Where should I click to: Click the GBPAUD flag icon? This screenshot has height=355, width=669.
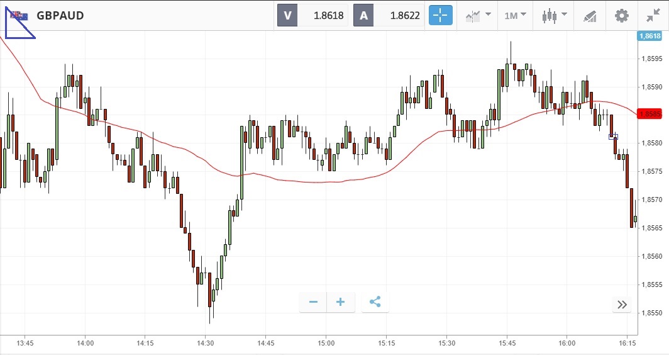coord(19,16)
